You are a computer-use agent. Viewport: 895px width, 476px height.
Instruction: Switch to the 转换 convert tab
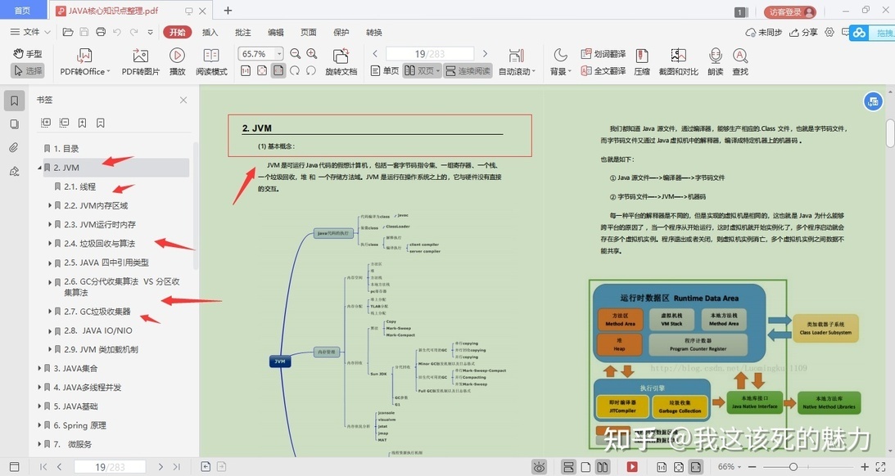[x=374, y=32]
